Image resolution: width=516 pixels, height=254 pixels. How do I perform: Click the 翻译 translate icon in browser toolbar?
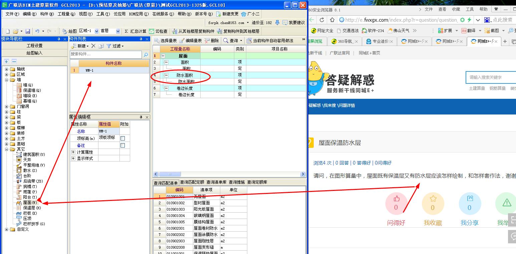click(x=464, y=30)
